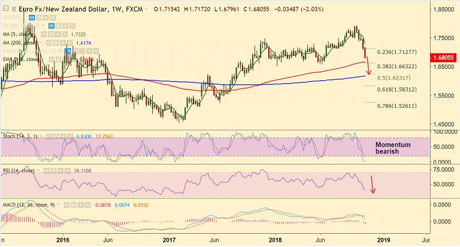Click the Momentum bearish annotation text
This screenshot has width=460, height=247.
pyautogui.click(x=393, y=148)
